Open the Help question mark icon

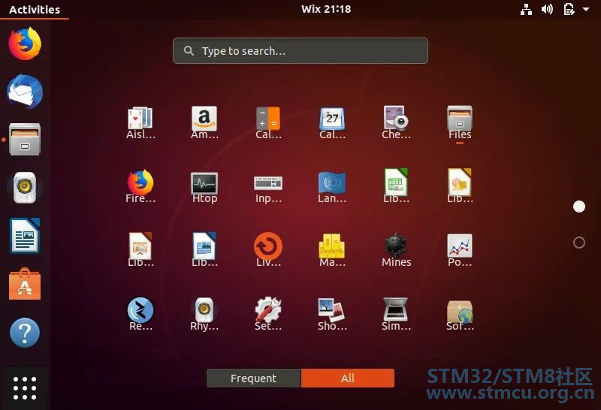click(x=25, y=333)
